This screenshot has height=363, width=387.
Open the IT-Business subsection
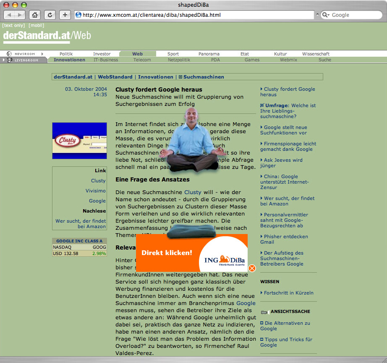pyautogui.click(x=106, y=60)
